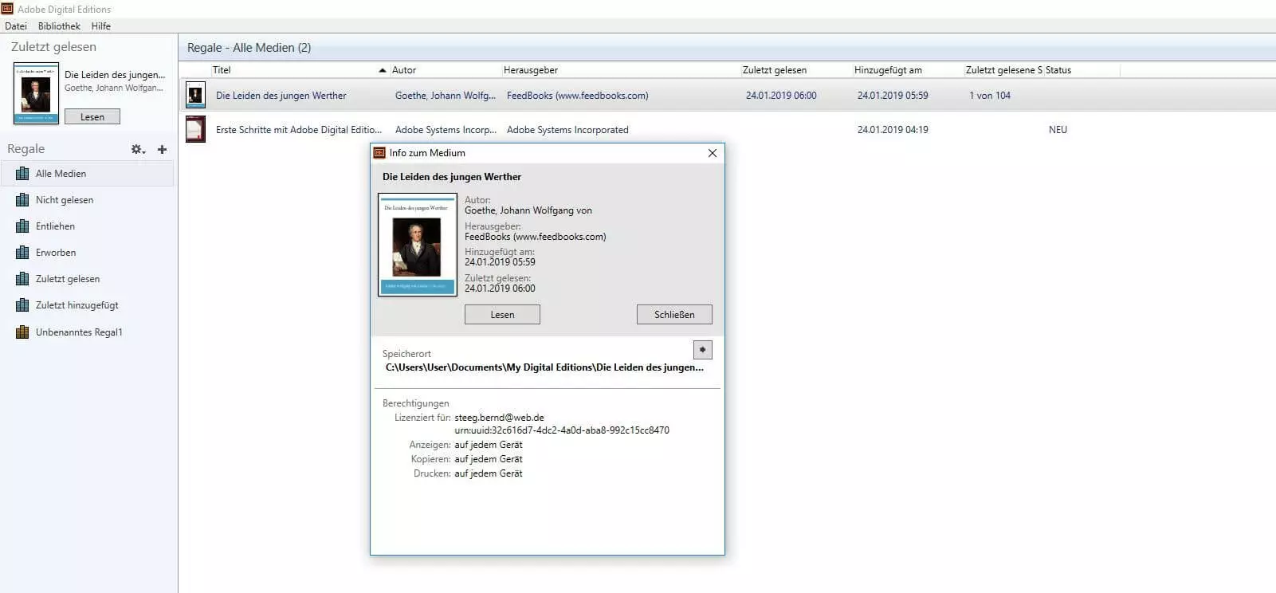Select the Entliehen shelf icon
The image size is (1276, 593).
(22, 226)
